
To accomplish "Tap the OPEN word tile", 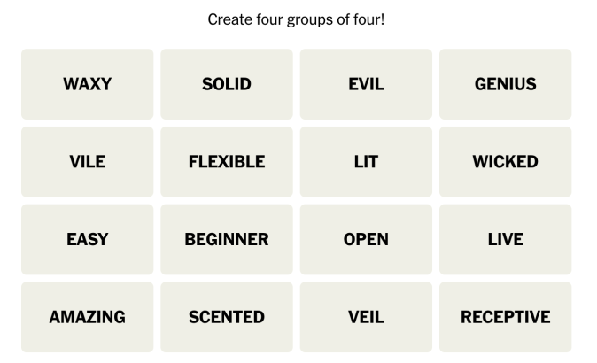I will pyautogui.click(x=366, y=239).
